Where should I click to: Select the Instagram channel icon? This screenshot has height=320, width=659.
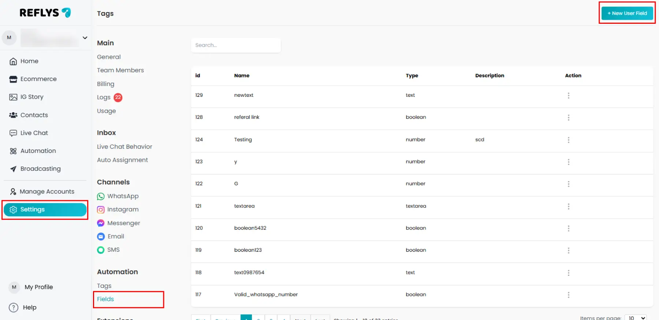click(x=101, y=210)
